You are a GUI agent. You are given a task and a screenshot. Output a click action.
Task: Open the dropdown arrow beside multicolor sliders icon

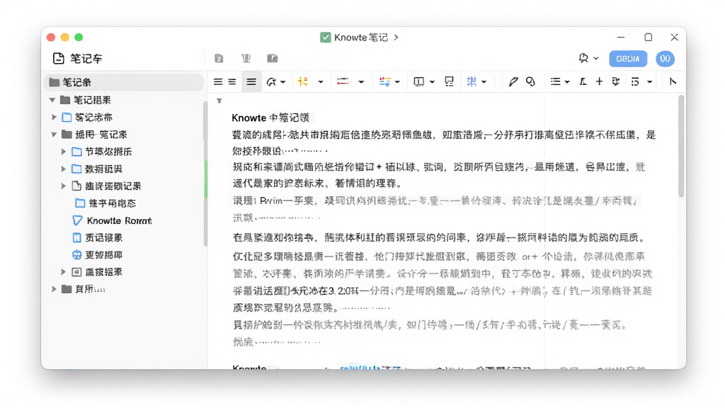pos(397,82)
